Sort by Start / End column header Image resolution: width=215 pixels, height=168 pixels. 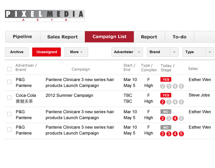point(129,68)
